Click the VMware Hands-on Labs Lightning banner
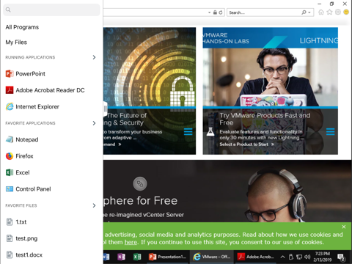 (271, 38)
